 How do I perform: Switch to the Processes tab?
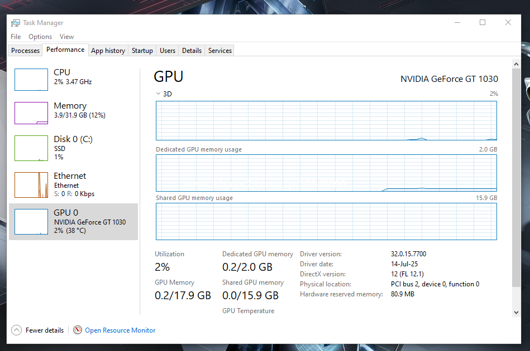pos(26,51)
